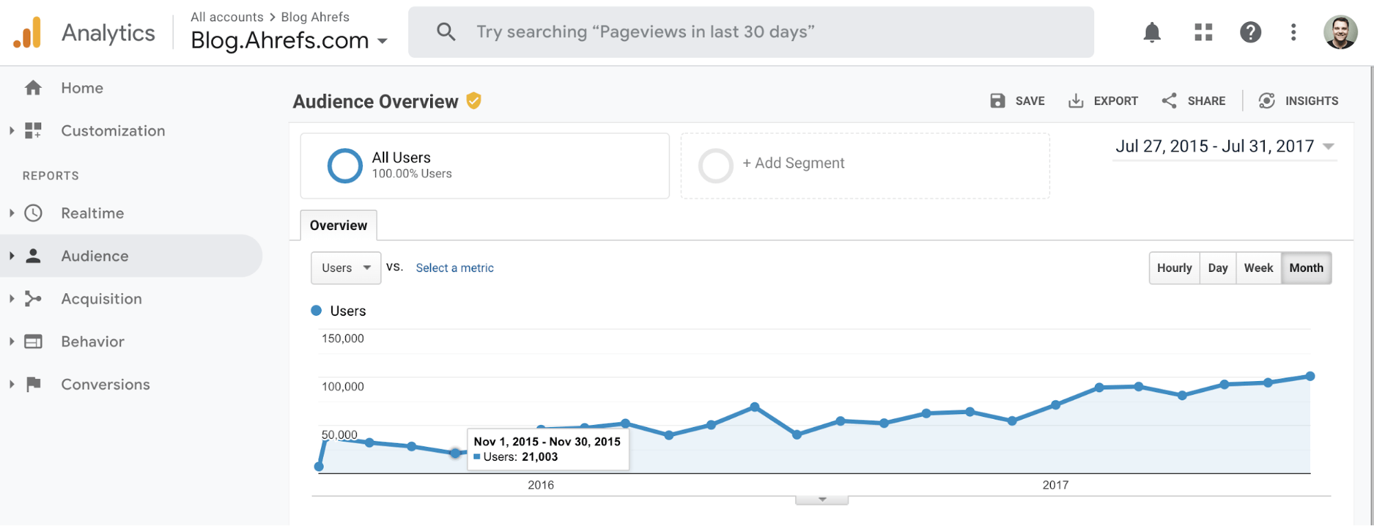Switch the graph to Day granularity
Screen dimensions: 1374x526
pos(1217,268)
